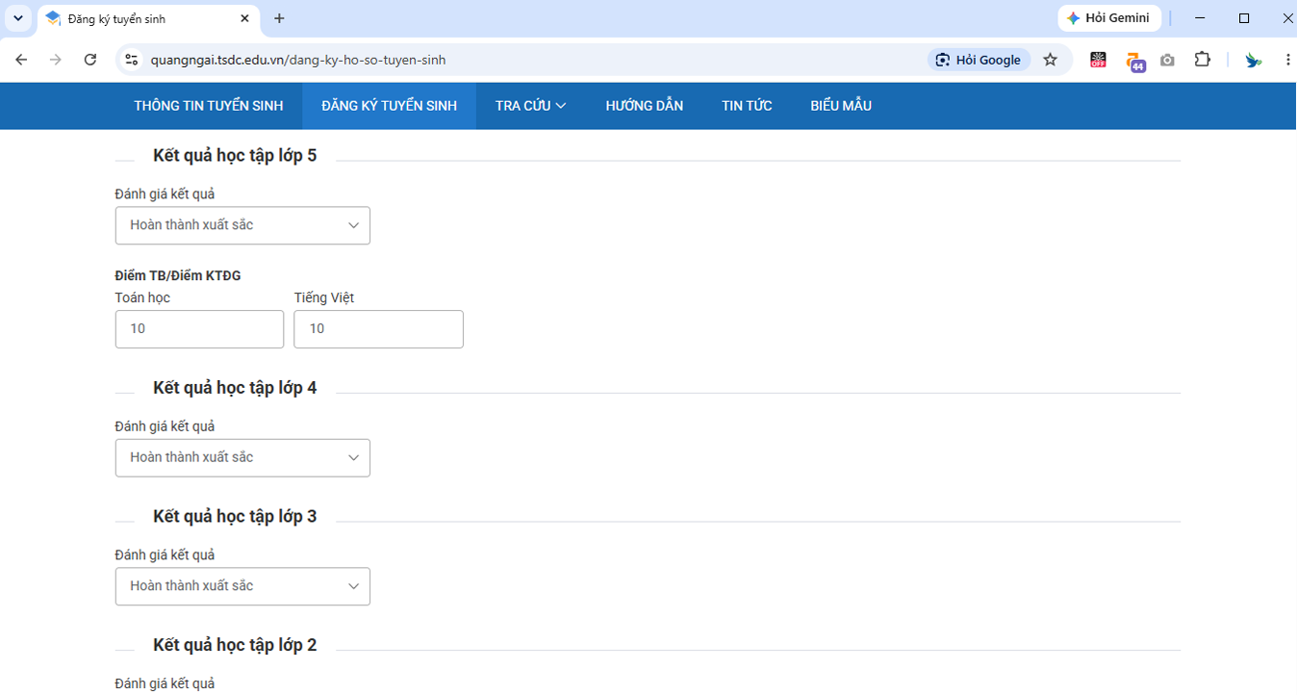Click the browser forward arrow
Screen dimensions: 1297x695
click(x=56, y=60)
